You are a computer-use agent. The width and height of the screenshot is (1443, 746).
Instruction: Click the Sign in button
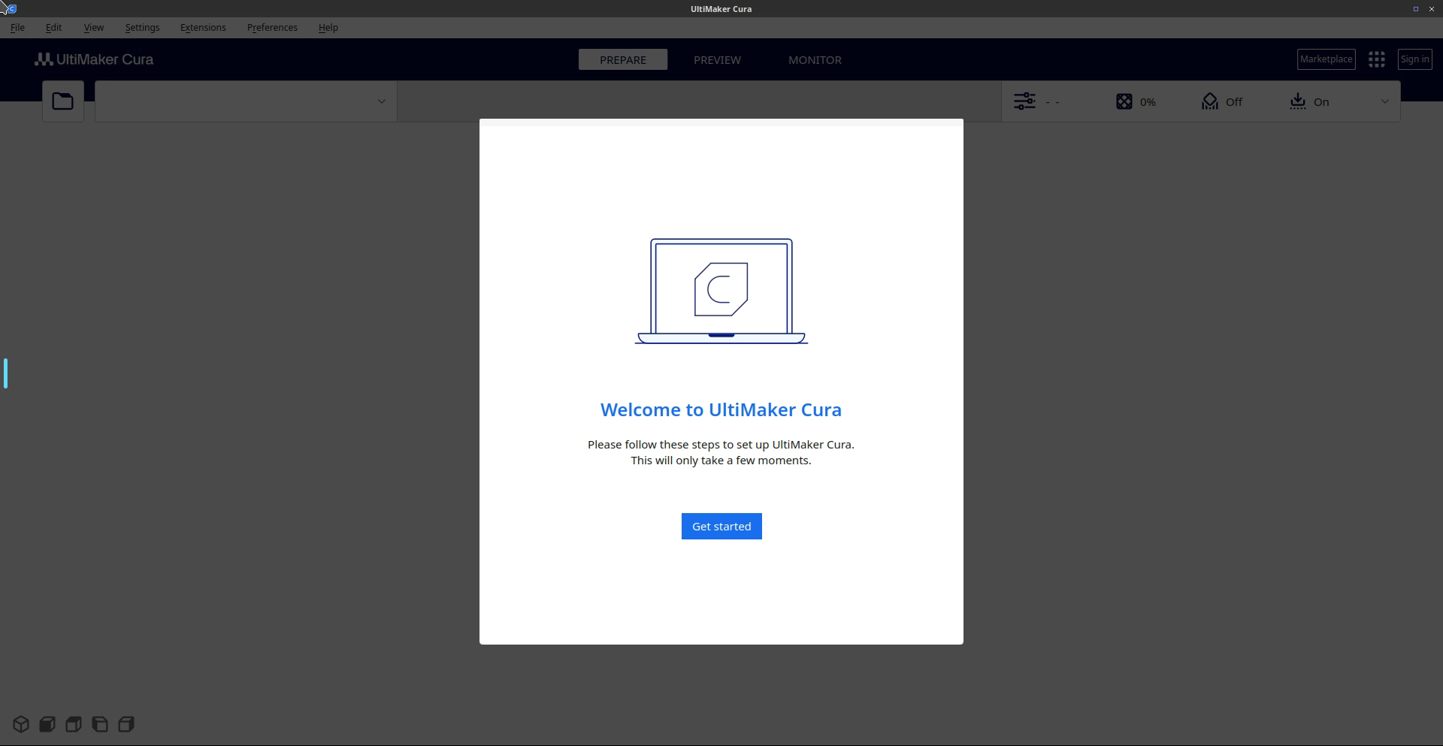(x=1414, y=59)
